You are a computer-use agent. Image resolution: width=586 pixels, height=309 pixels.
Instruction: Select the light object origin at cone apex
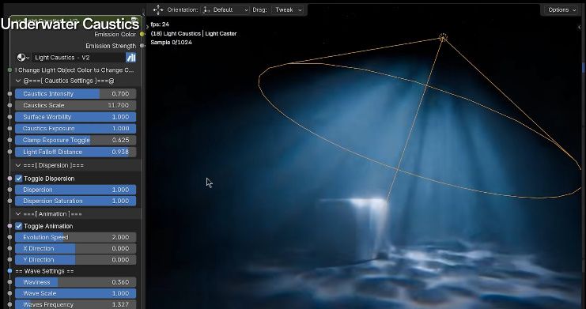point(443,37)
